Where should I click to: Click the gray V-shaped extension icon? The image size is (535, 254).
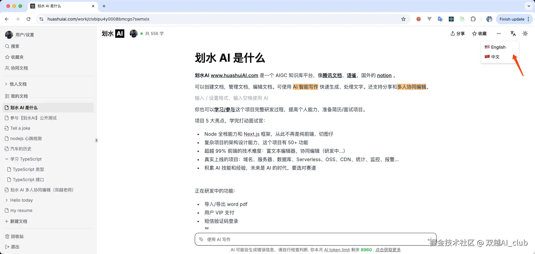click(429, 19)
